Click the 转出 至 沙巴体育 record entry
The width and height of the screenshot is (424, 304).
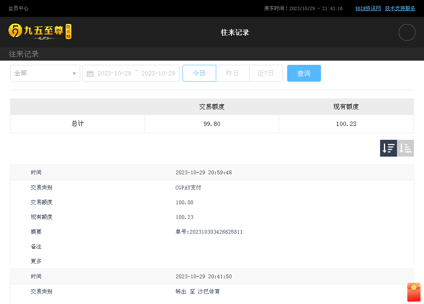[198, 291]
